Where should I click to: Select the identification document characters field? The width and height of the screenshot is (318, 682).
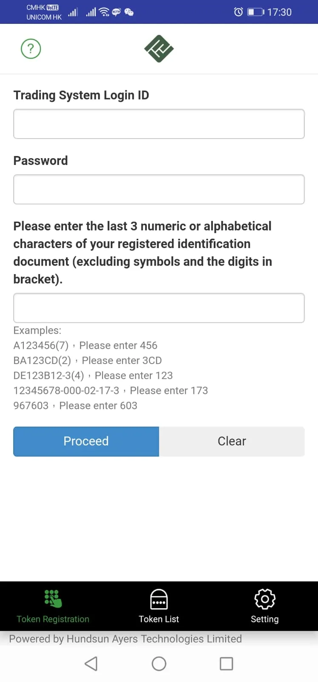click(x=159, y=308)
